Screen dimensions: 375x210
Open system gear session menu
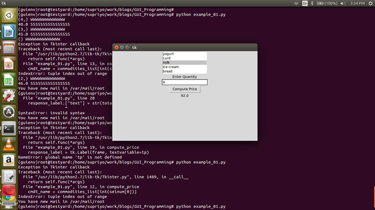pyautogui.click(x=370, y=3)
